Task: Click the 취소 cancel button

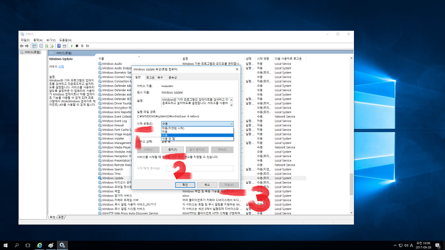Action: point(207,185)
